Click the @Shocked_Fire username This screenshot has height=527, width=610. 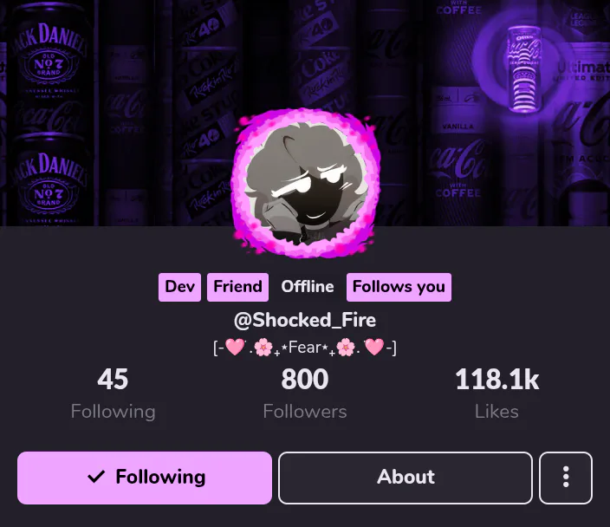305,320
